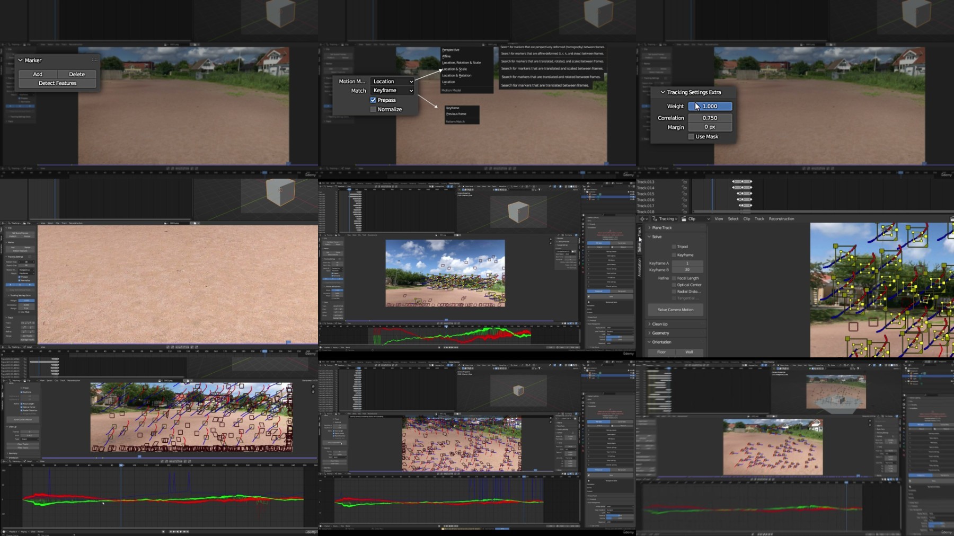Click the Marker panel drag grip icon

94,60
